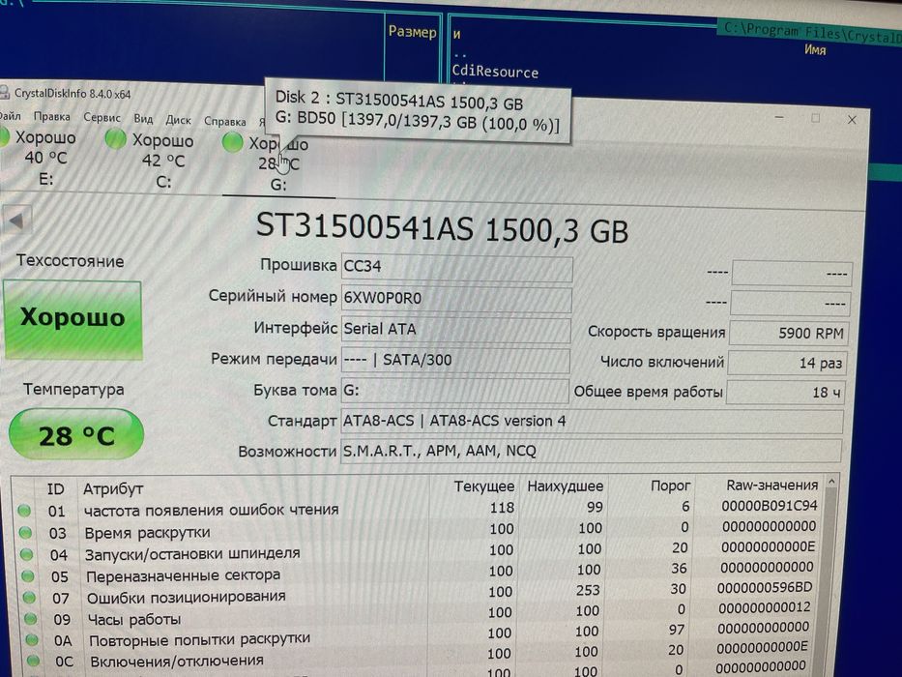The width and height of the screenshot is (902, 677).
Task: Click total working time value 18 ч
Action: pyautogui.click(x=785, y=392)
